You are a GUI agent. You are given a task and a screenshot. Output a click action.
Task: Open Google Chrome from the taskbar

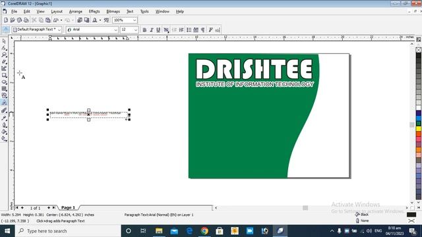tap(204, 231)
